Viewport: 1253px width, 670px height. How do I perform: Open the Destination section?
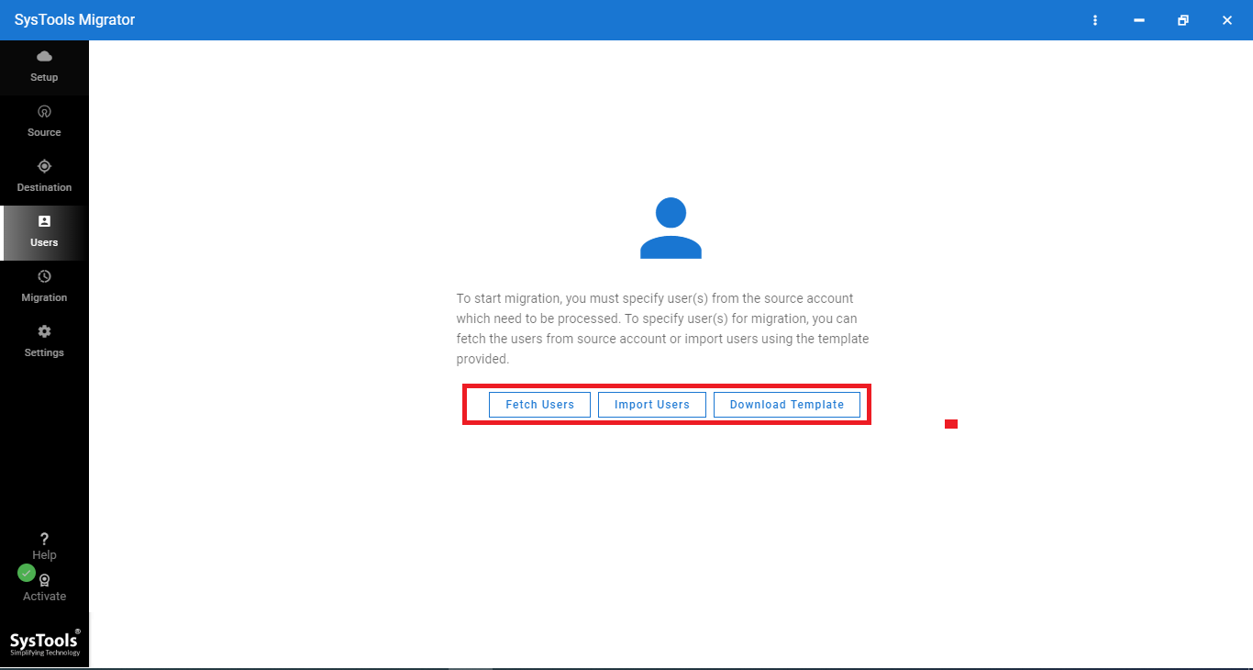[44, 178]
